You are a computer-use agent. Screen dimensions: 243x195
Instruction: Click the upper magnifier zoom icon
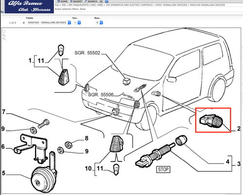point(4,35)
